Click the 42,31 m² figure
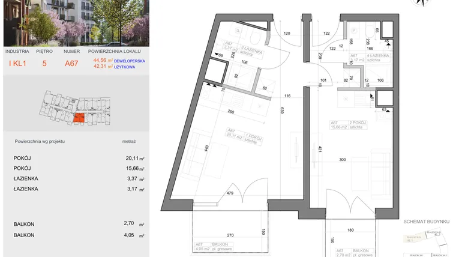Screen dimensions: 456x257 [x=103, y=67]
